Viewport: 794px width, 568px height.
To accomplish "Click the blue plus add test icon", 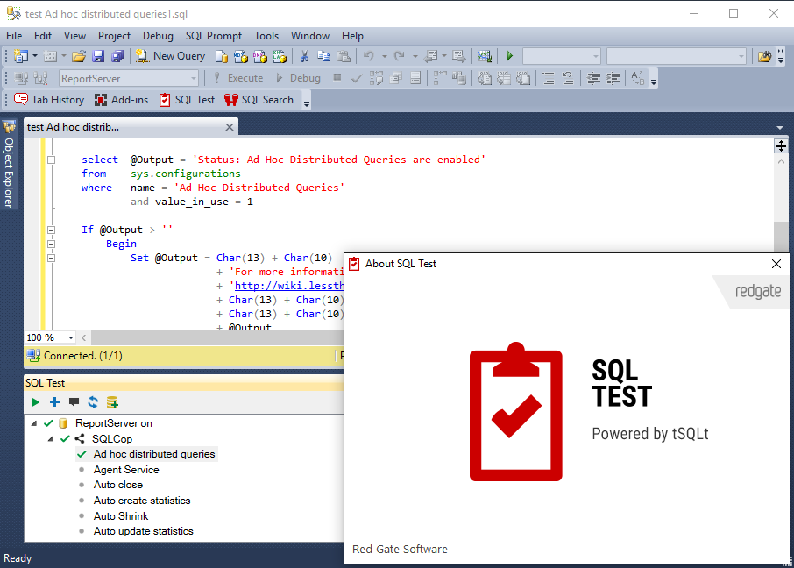I will (54, 402).
